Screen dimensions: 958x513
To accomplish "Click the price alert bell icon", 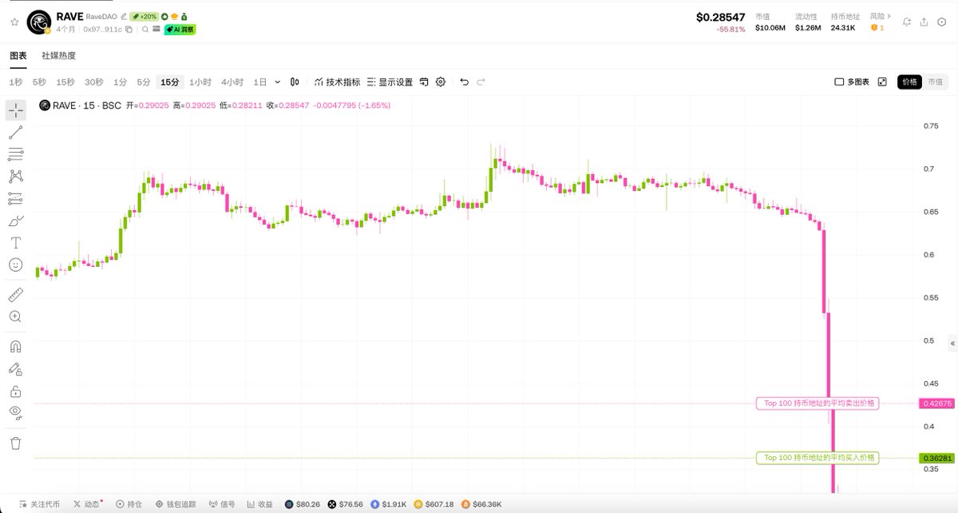I will (x=907, y=22).
